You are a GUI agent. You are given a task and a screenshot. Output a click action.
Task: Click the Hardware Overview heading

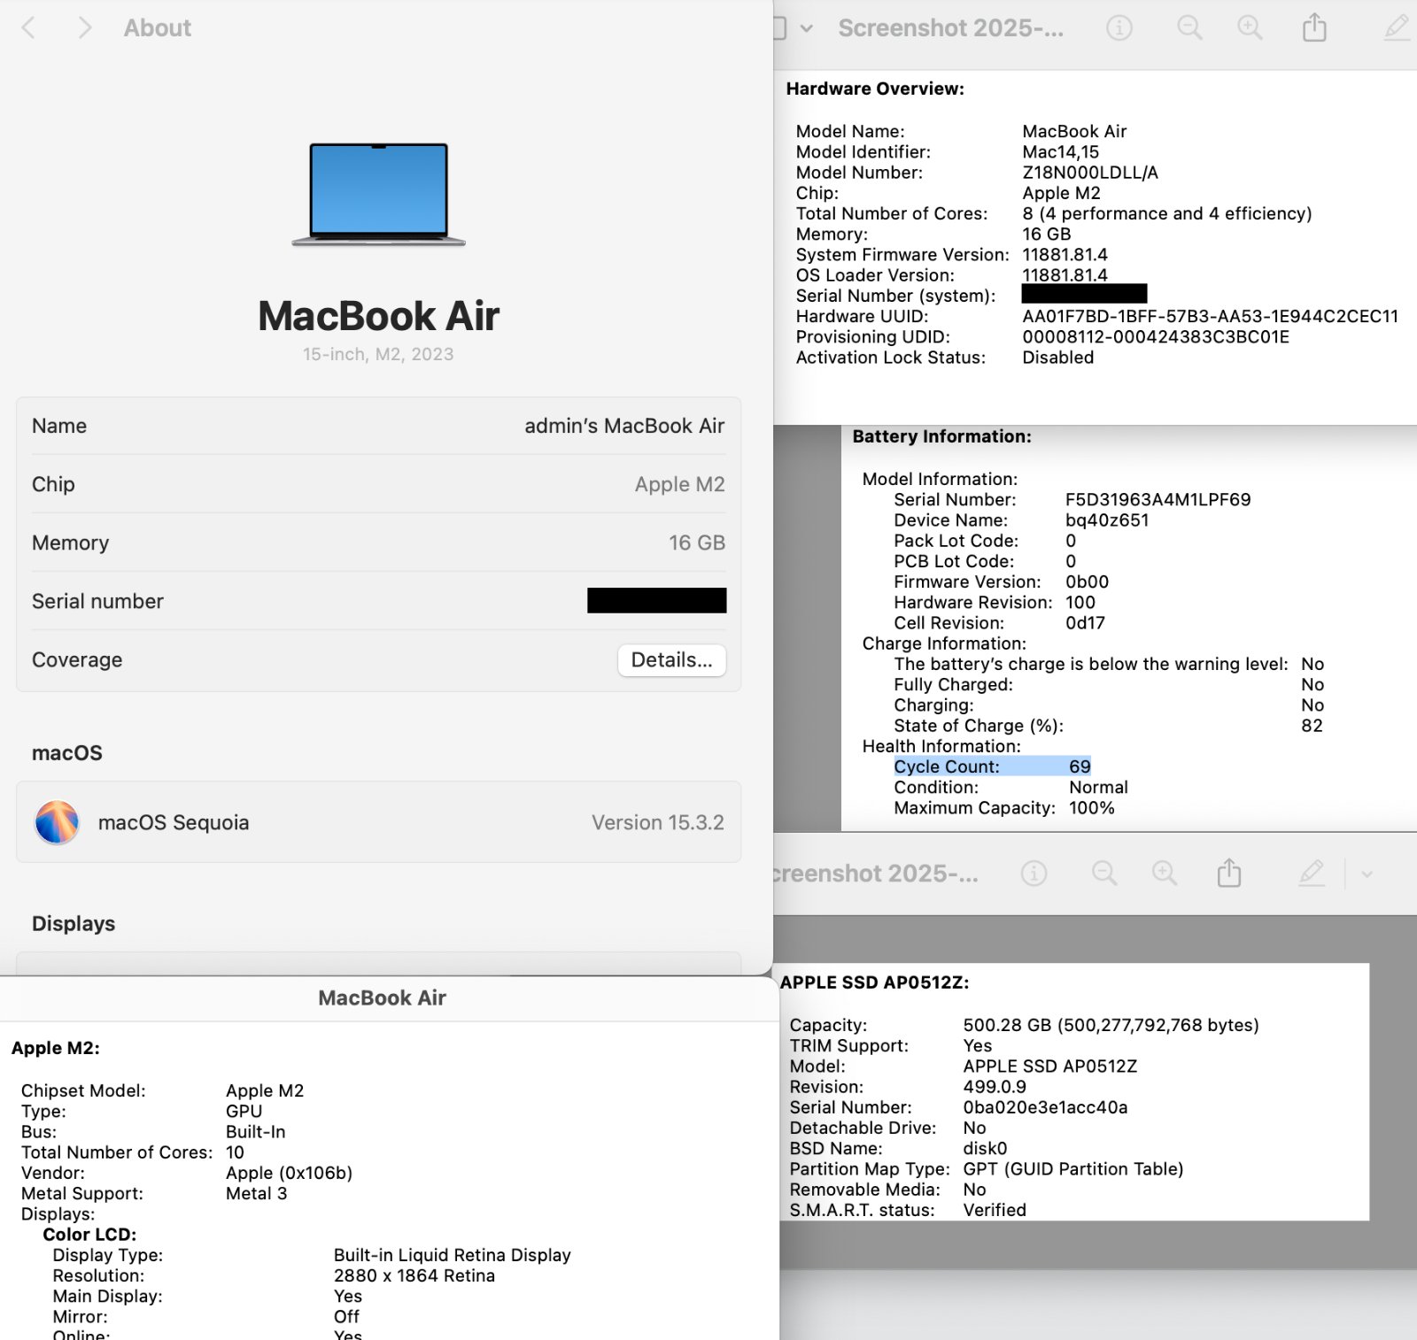[x=875, y=89]
